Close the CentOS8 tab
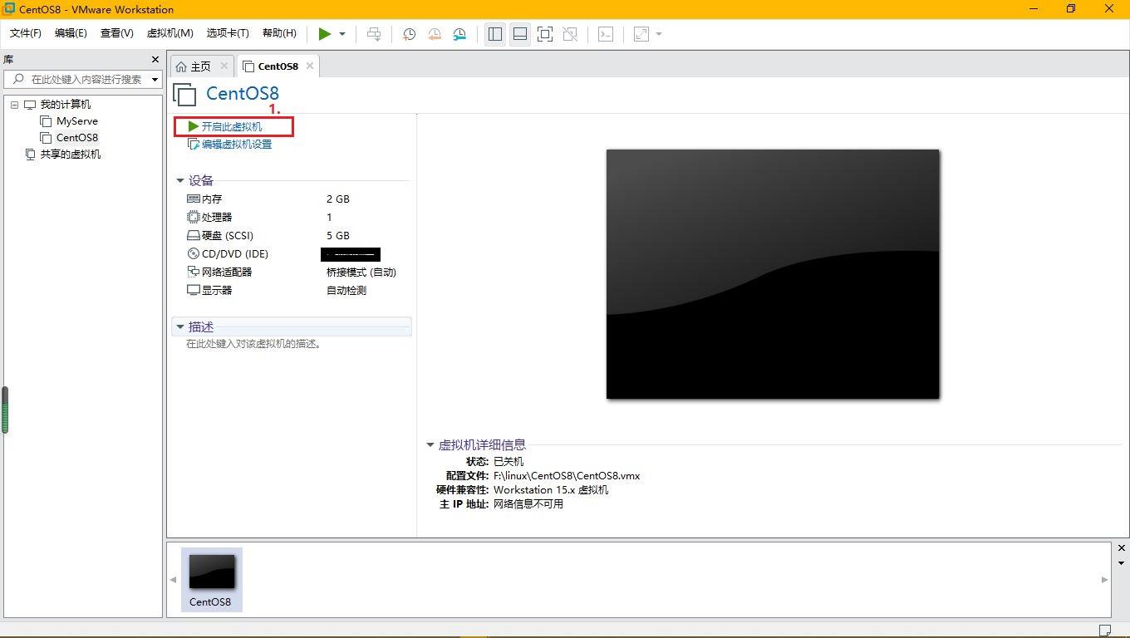This screenshot has height=638, width=1130. [x=310, y=66]
